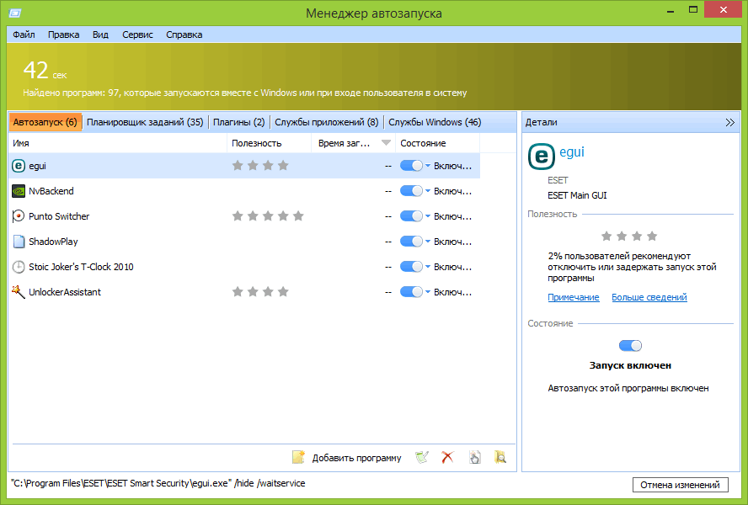Click the edit entry icon in bottom toolbar
This screenshot has width=748, height=505.
(x=423, y=458)
